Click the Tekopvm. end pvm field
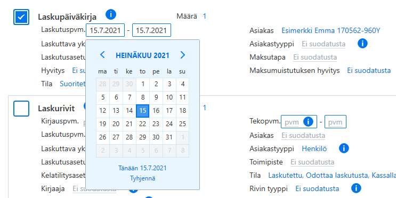This screenshot has width=396, height=198. pos(335,122)
